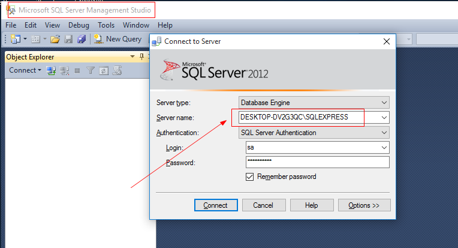Click the Options >> button
Image resolution: width=458 pixels, height=248 pixels.
(x=364, y=205)
